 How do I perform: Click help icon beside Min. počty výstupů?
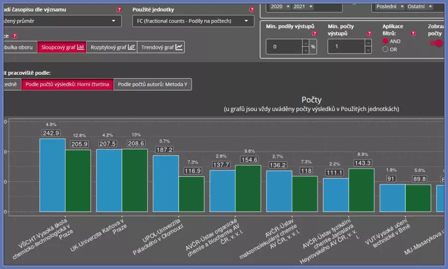point(369,33)
